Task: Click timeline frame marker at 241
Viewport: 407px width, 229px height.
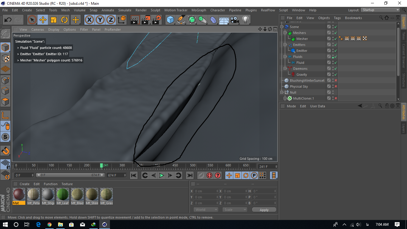Action: tap(102, 165)
